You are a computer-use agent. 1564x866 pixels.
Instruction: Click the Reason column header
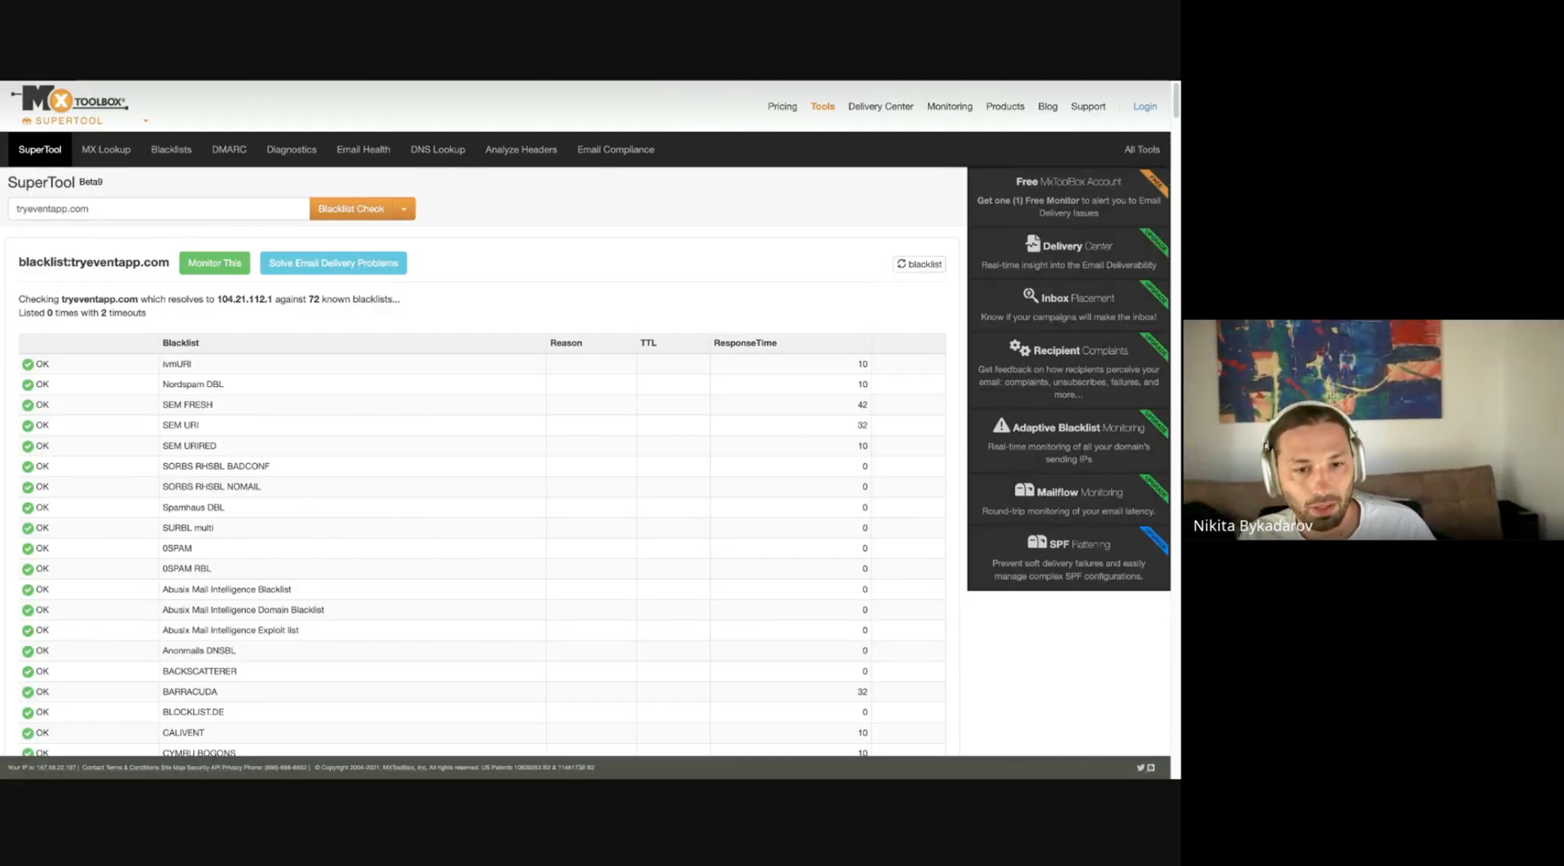tap(566, 343)
